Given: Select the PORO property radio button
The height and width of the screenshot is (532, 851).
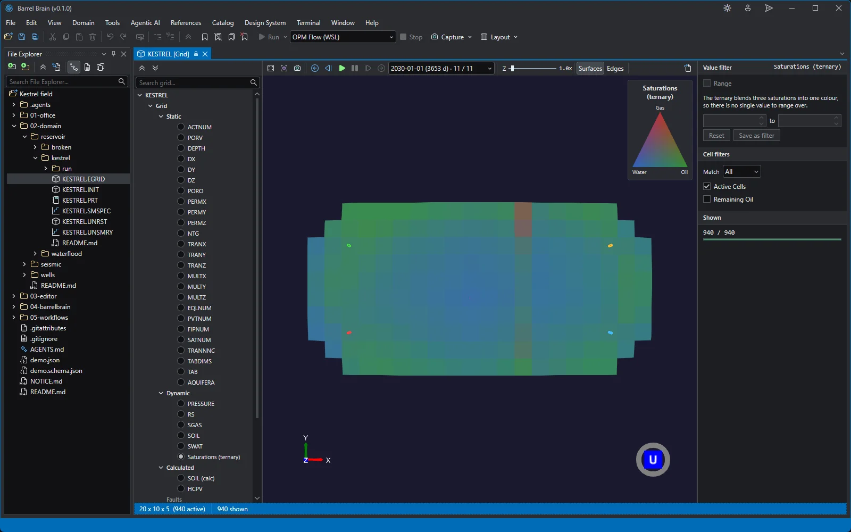Looking at the screenshot, I should click(x=181, y=190).
